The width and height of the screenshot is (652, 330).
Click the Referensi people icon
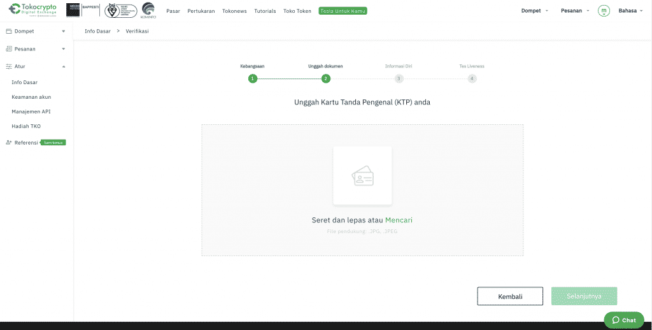[x=9, y=142]
